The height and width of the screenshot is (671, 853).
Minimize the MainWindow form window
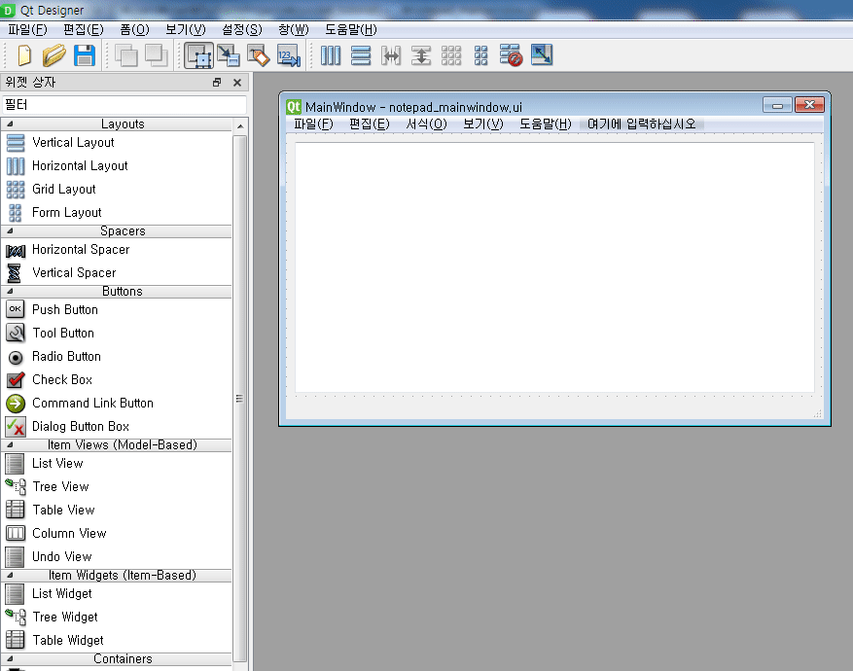(x=777, y=105)
